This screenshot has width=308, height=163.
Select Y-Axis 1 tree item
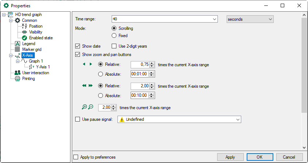point(43,67)
